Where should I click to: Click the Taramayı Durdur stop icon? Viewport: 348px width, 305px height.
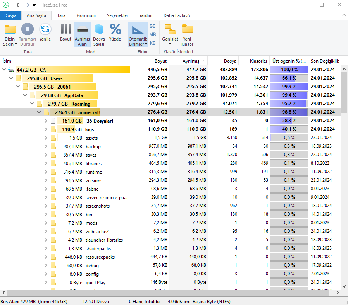click(x=27, y=29)
